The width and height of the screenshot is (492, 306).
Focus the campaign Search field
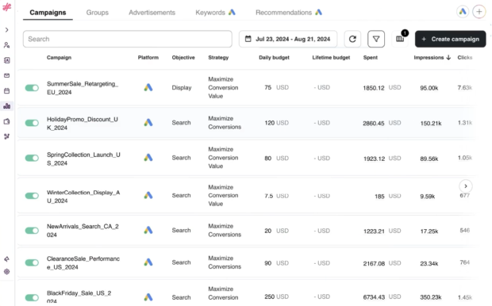coord(128,39)
